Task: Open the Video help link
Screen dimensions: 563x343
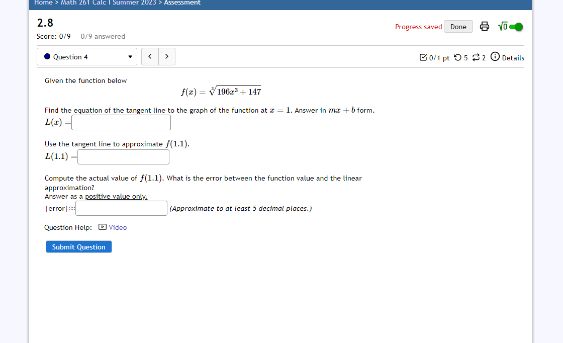Action: tap(117, 227)
